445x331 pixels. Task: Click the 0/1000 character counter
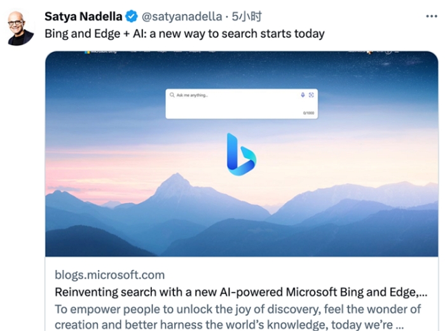pos(308,113)
